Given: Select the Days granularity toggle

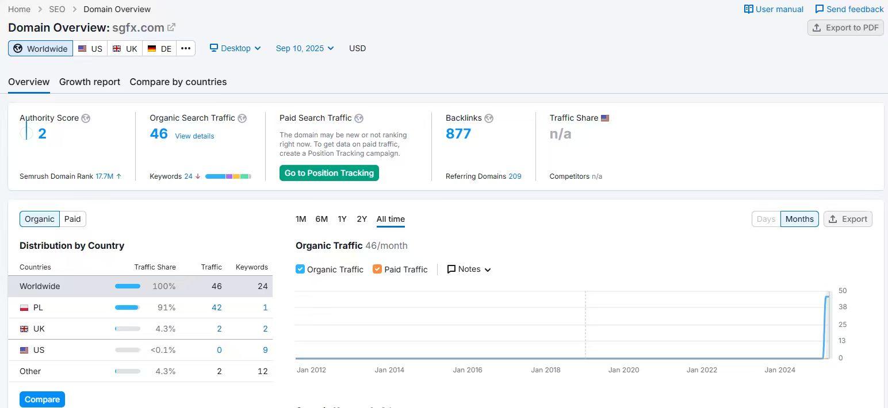Looking at the screenshot, I should point(766,219).
